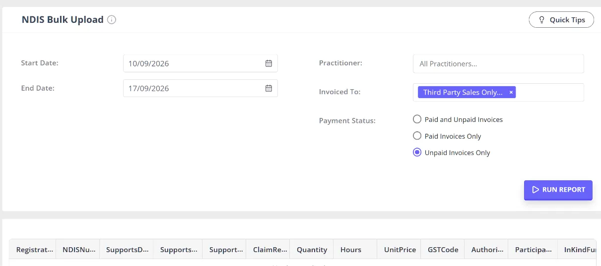The width and height of the screenshot is (601, 266).
Task: Sort by the Participa... column header
Action: click(x=533, y=250)
